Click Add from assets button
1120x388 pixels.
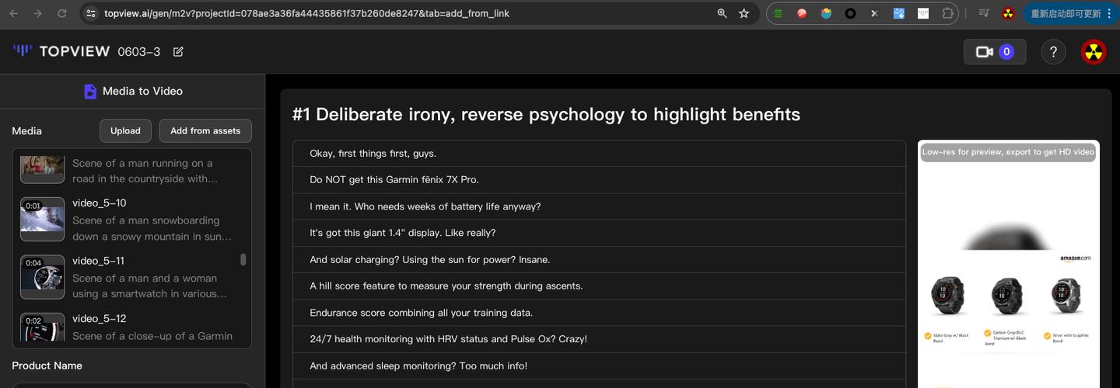(205, 130)
